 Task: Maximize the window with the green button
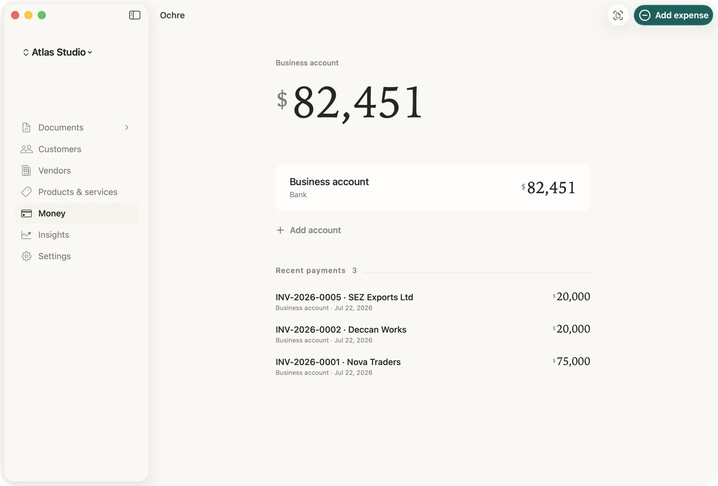pos(42,15)
